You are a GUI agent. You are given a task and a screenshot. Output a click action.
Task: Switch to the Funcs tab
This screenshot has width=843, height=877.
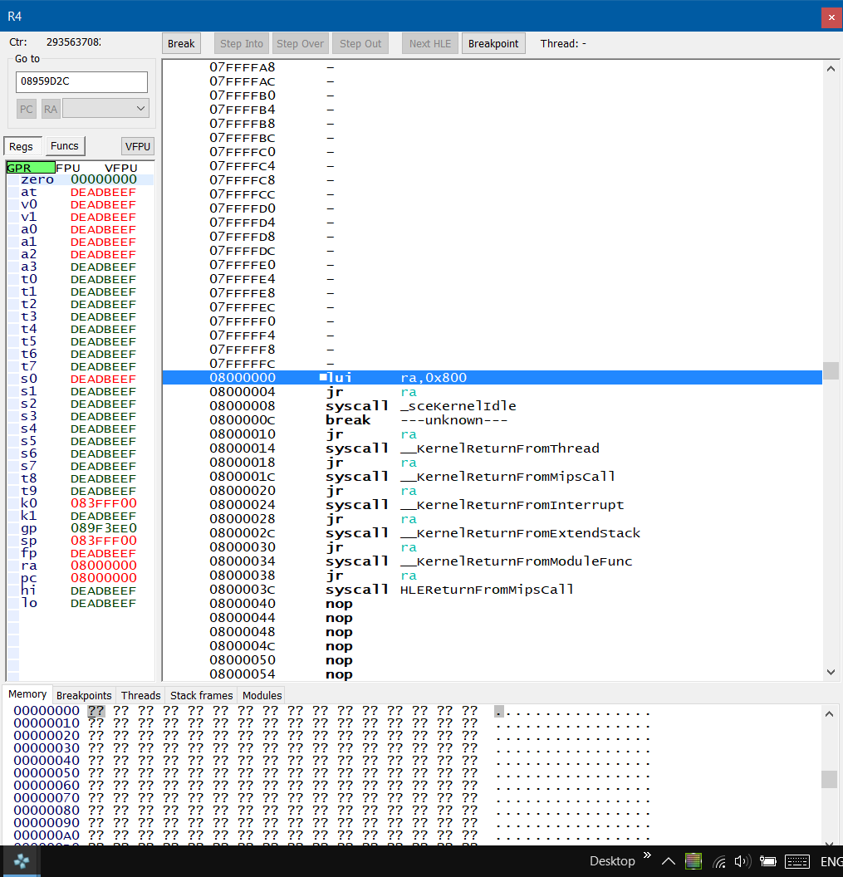[x=65, y=145]
